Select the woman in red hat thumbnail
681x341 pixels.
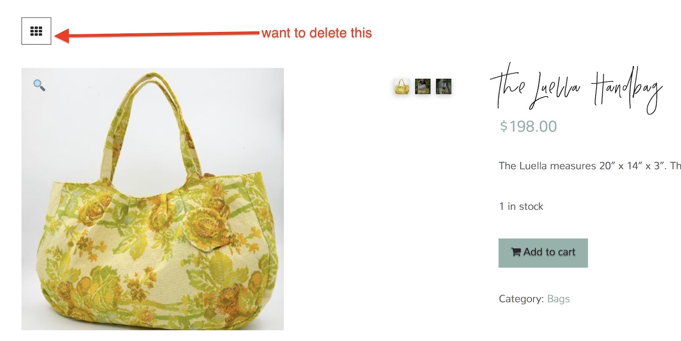pyautogui.click(x=423, y=87)
